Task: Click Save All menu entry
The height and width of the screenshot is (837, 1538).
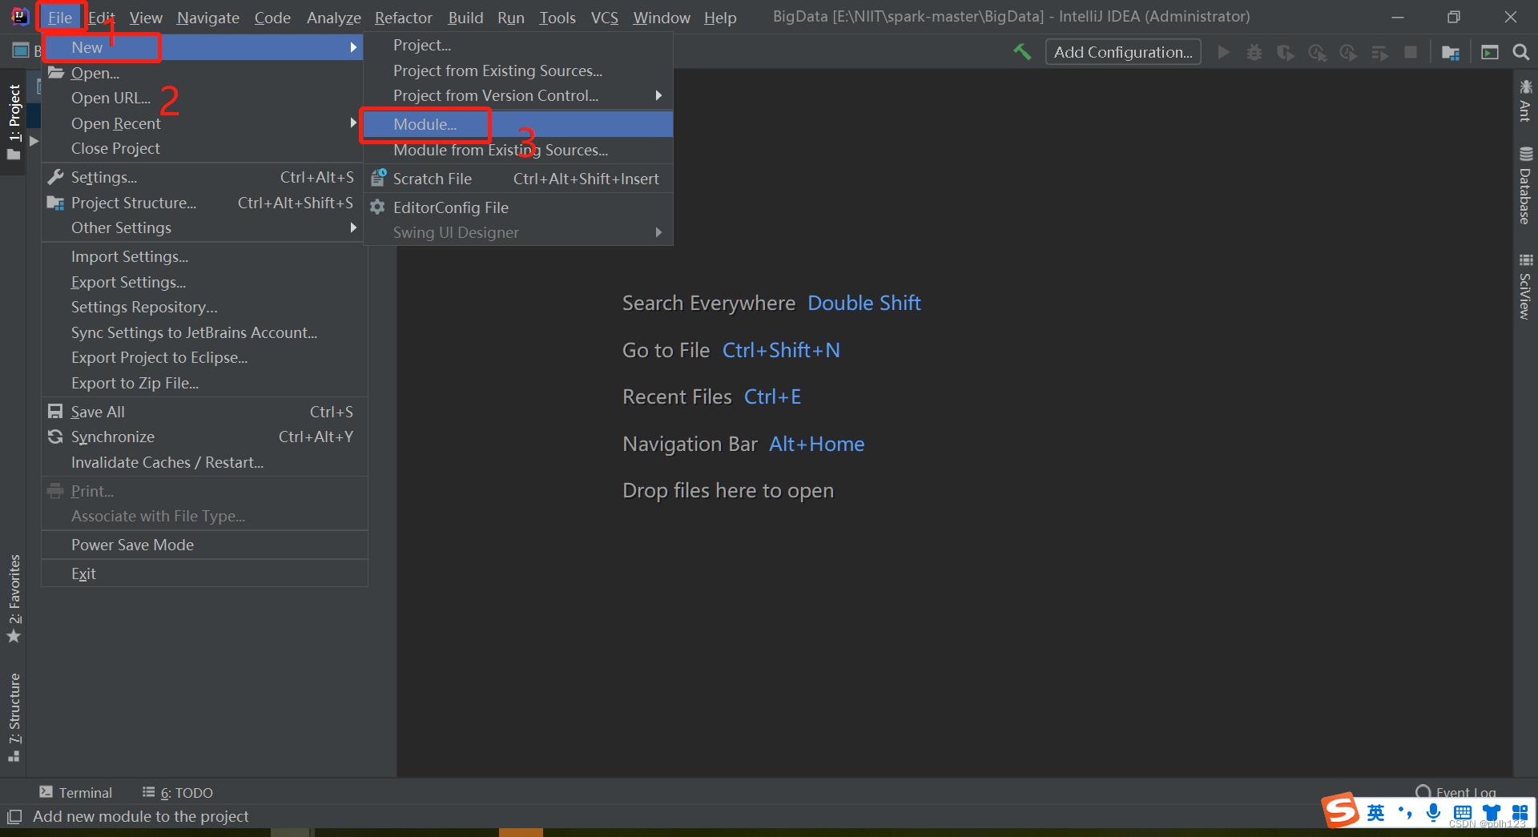Action: click(204, 412)
